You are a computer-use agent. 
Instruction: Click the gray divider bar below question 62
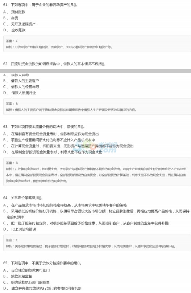[96, 71]
